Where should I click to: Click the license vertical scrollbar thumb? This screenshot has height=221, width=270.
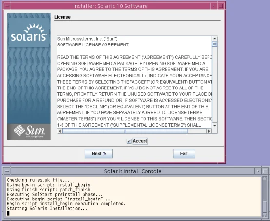(215, 44)
